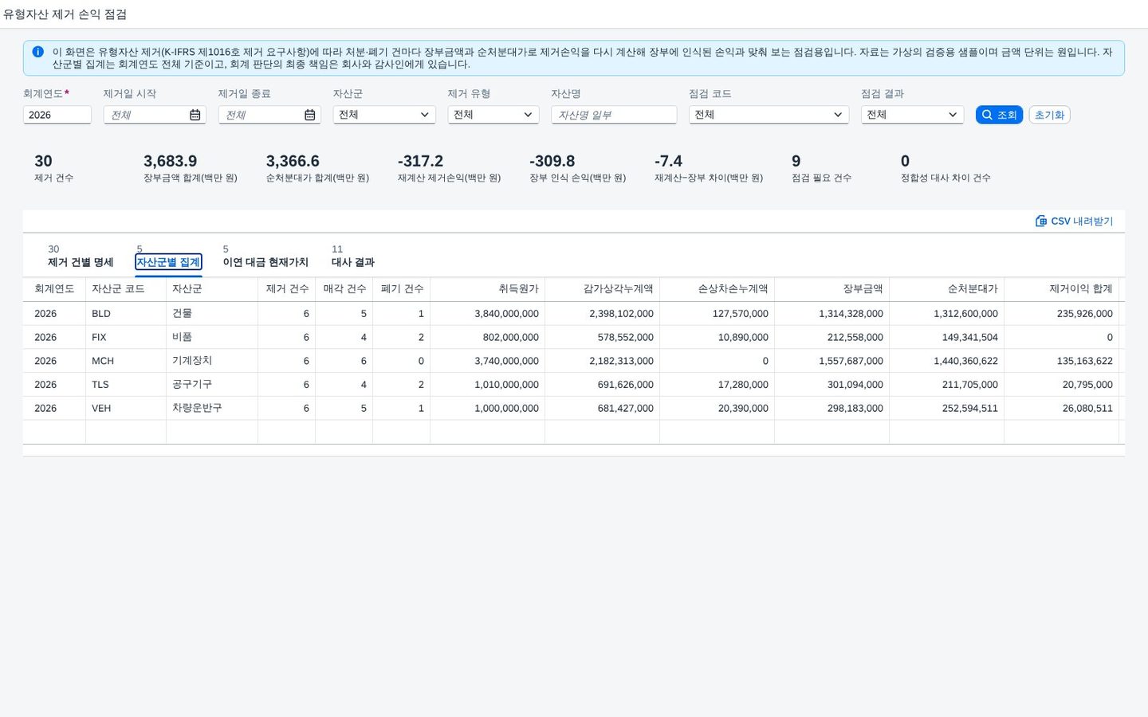1148x717 pixels.
Task: Click the 점검 필요 건수 KPI value 9
Action: pos(796,161)
